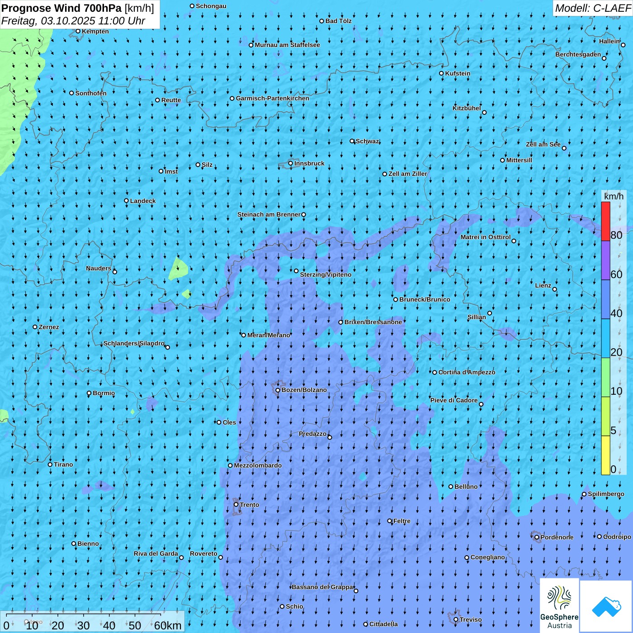Click the Kufstein city label

point(458,73)
